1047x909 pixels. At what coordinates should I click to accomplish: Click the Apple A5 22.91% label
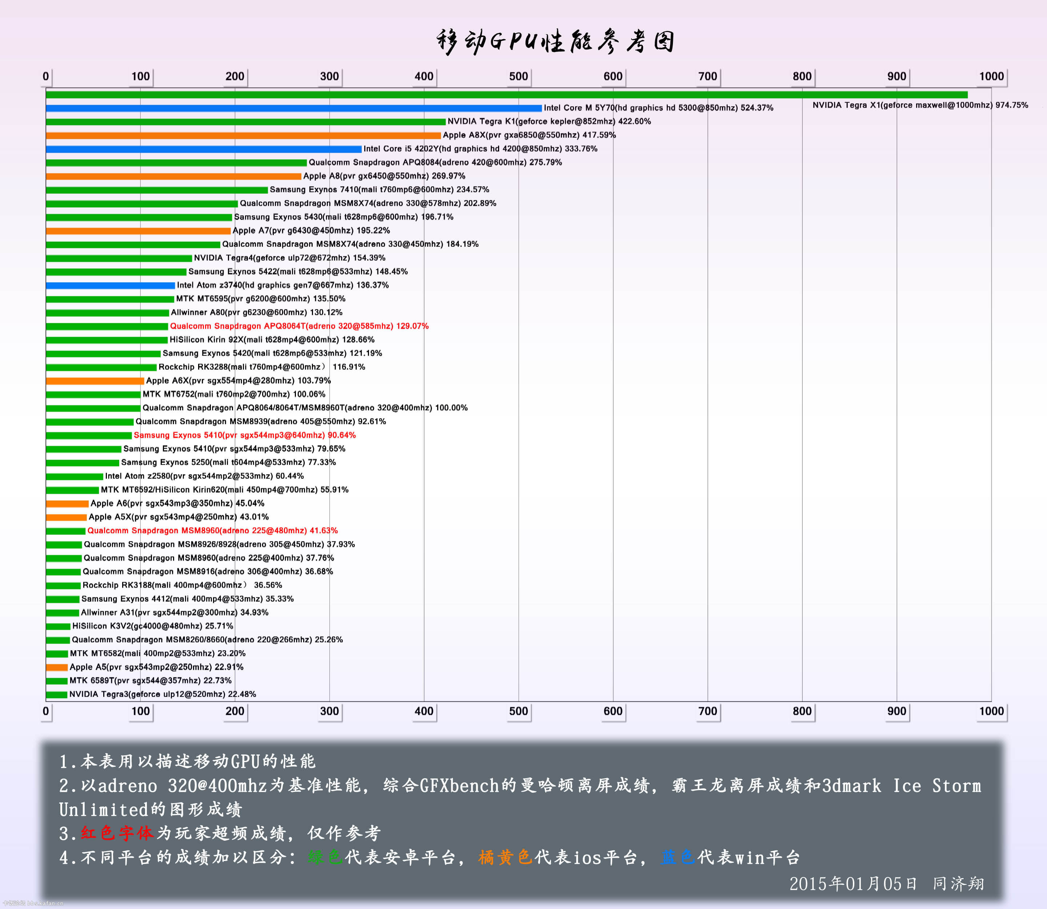(x=157, y=667)
